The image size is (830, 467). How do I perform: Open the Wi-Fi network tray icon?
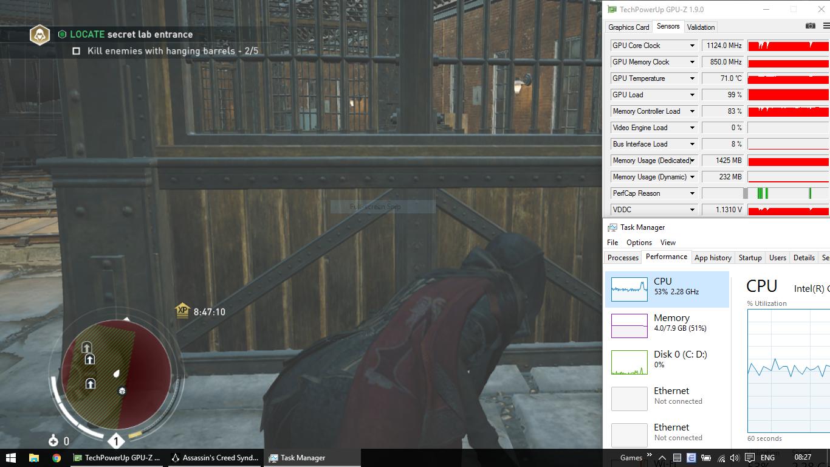(721, 458)
